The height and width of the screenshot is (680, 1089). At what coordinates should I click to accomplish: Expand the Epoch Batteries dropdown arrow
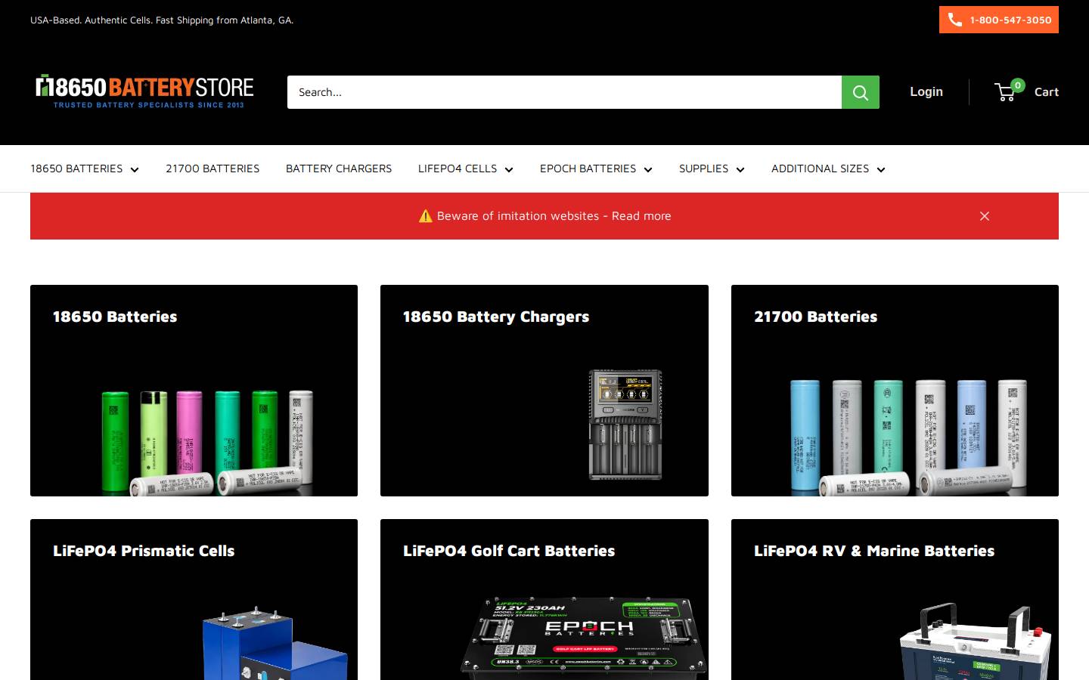[x=648, y=169]
